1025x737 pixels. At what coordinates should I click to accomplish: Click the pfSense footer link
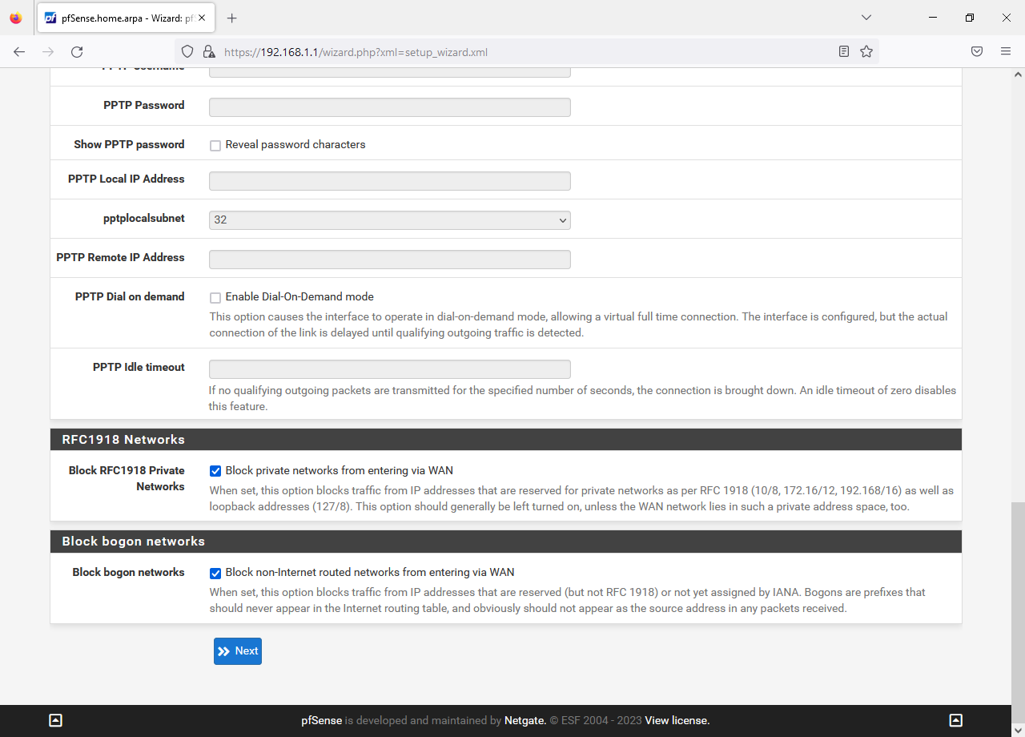coord(322,720)
